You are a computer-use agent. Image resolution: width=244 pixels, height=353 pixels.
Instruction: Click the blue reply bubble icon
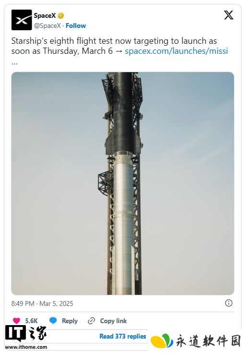coord(53,321)
